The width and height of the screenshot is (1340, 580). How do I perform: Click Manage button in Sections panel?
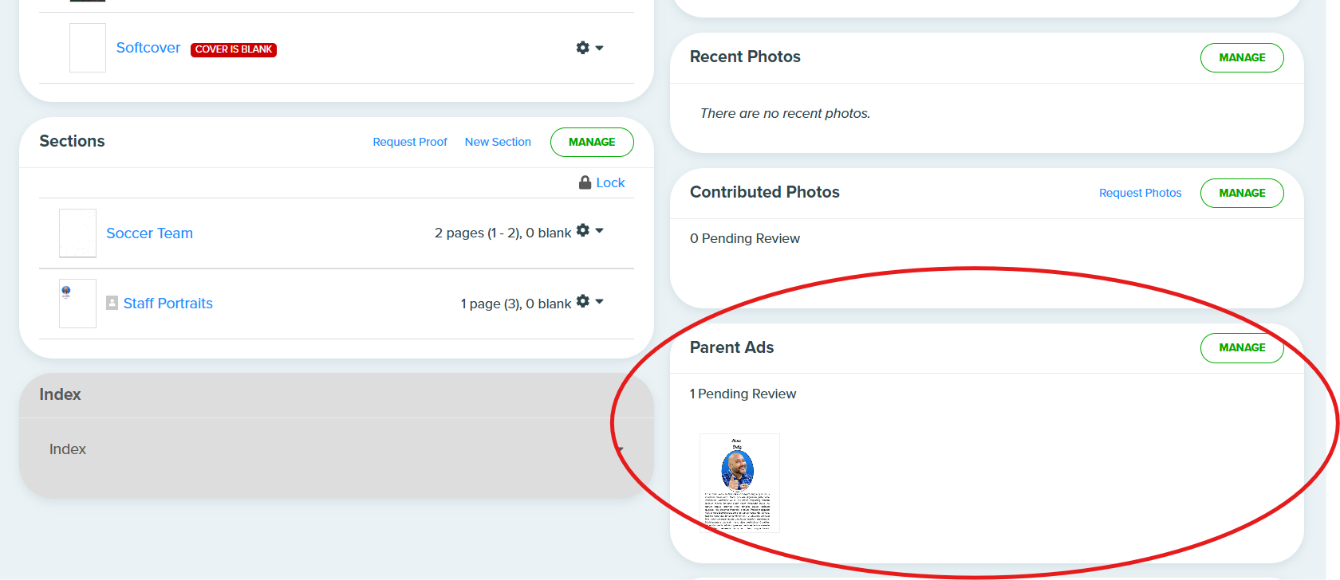[592, 142]
